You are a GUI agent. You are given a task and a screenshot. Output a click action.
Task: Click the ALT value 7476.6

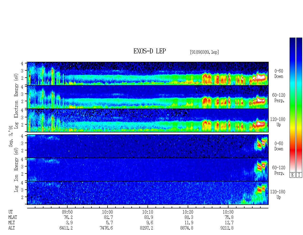106,228
